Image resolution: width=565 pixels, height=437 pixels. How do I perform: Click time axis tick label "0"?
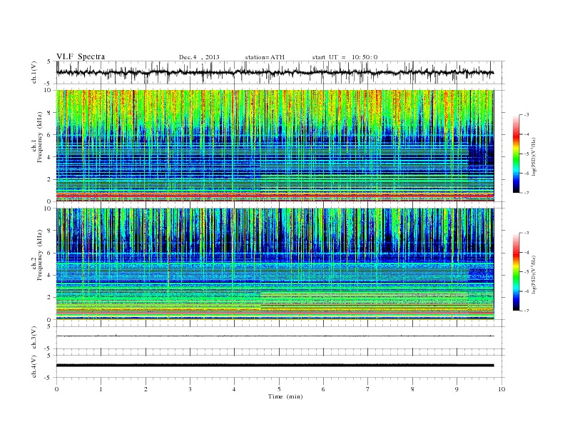(x=56, y=389)
